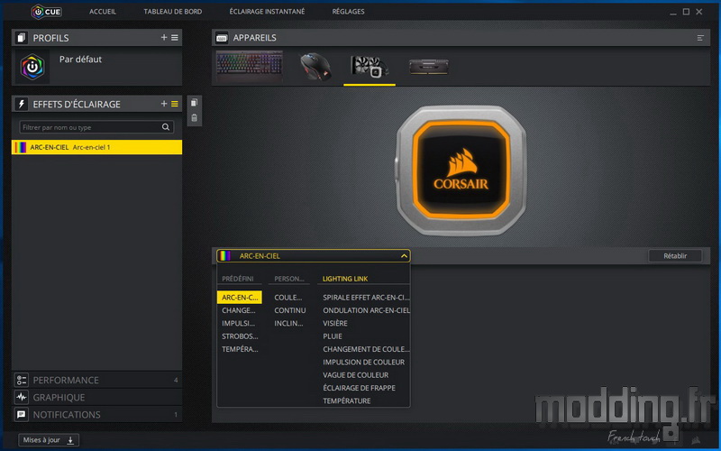Image resolution: width=721 pixels, height=451 pixels.
Task: Select the Par défaut profile icon
Action: tap(32, 67)
